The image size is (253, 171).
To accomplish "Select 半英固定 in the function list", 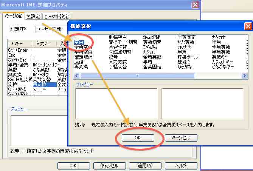I will (186, 37).
